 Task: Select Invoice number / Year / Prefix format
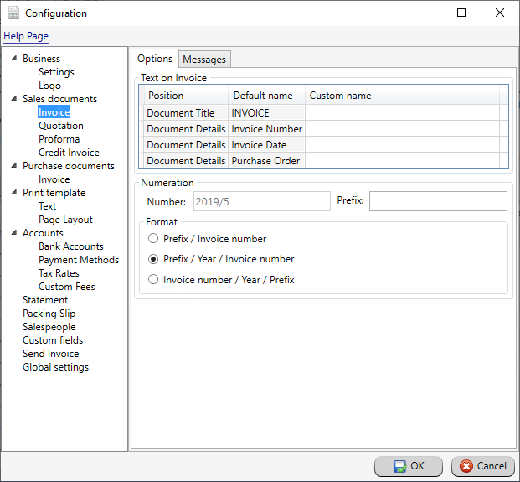point(221,279)
